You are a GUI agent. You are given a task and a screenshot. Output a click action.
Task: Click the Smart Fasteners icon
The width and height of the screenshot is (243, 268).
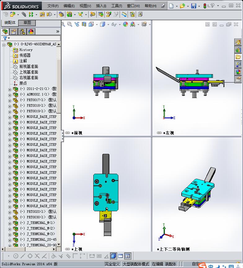(x=42, y=14)
